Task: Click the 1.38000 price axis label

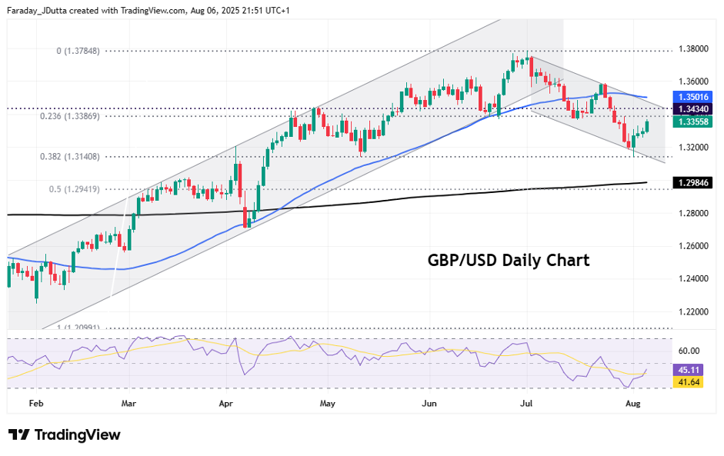Action: click(692, 48)
